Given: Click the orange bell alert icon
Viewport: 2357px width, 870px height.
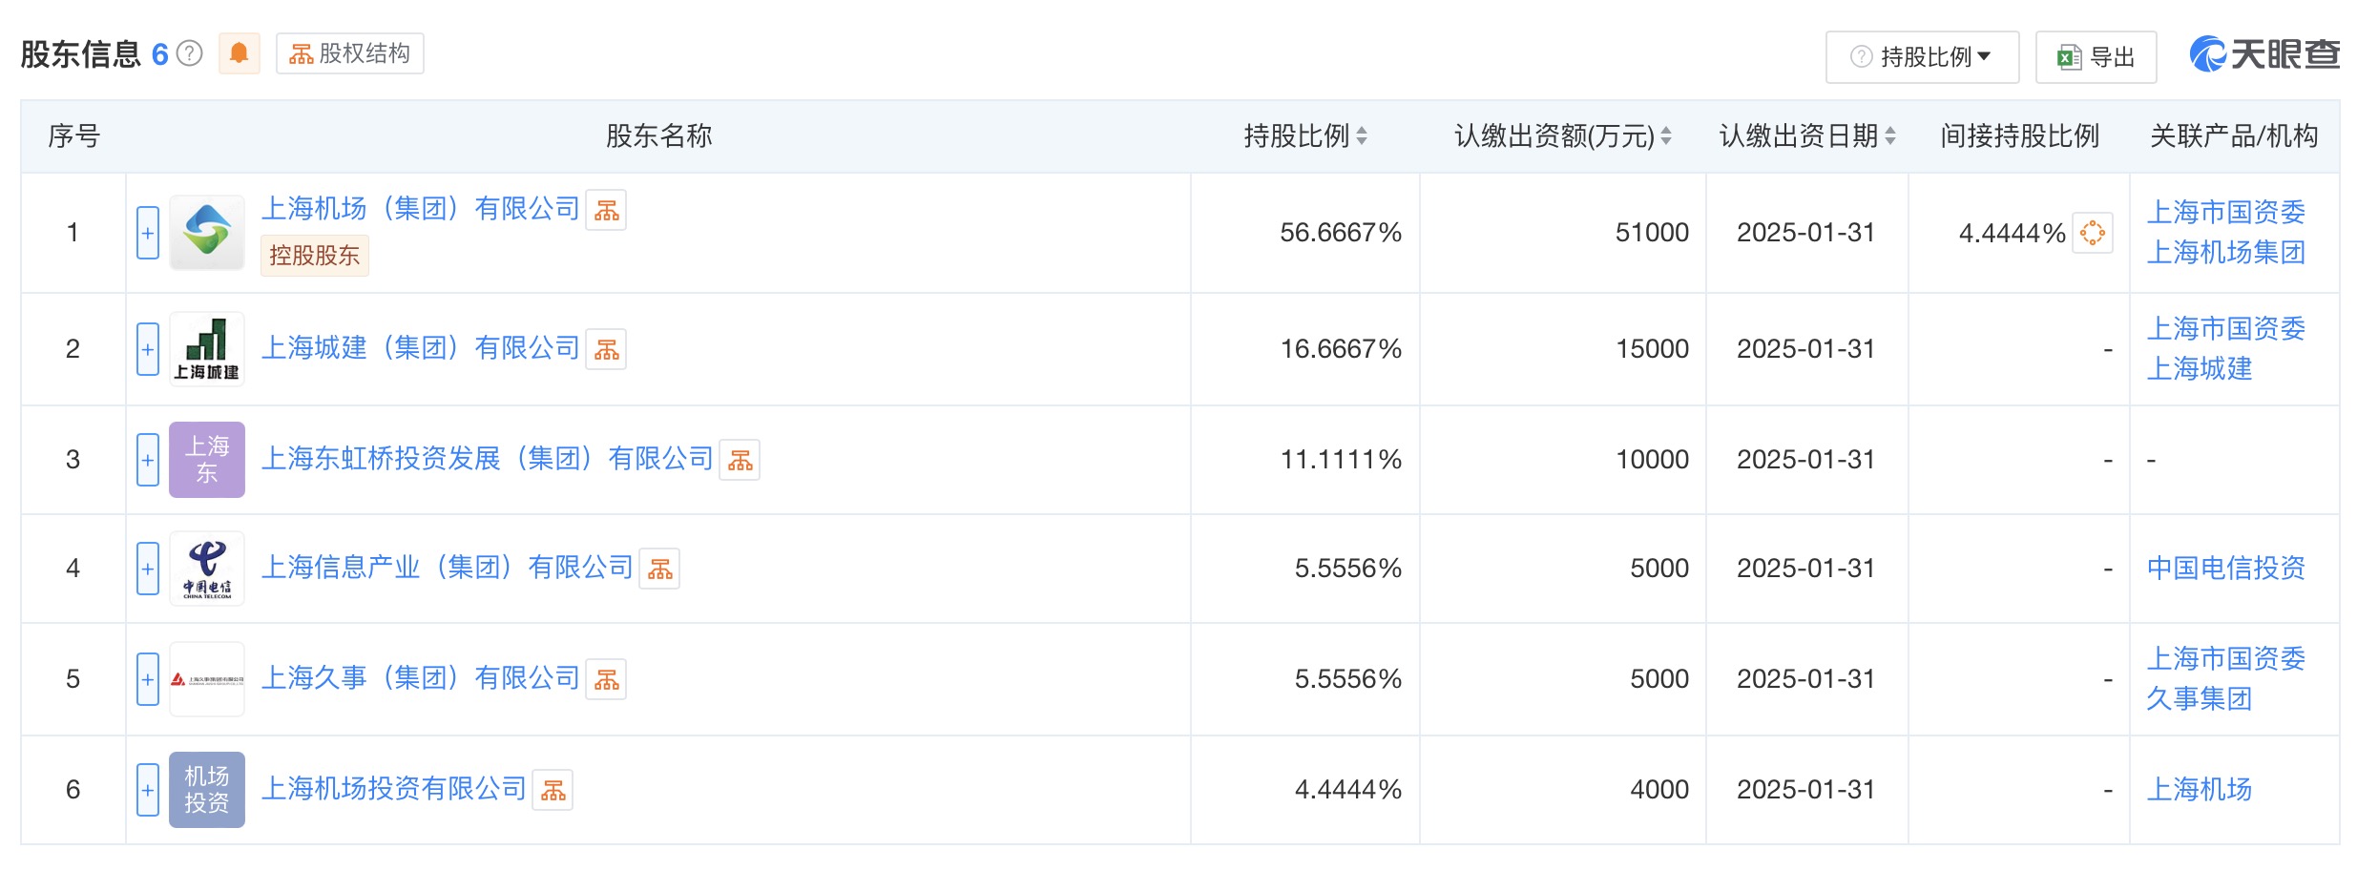Looking at the screenshot, I should 240,53.
